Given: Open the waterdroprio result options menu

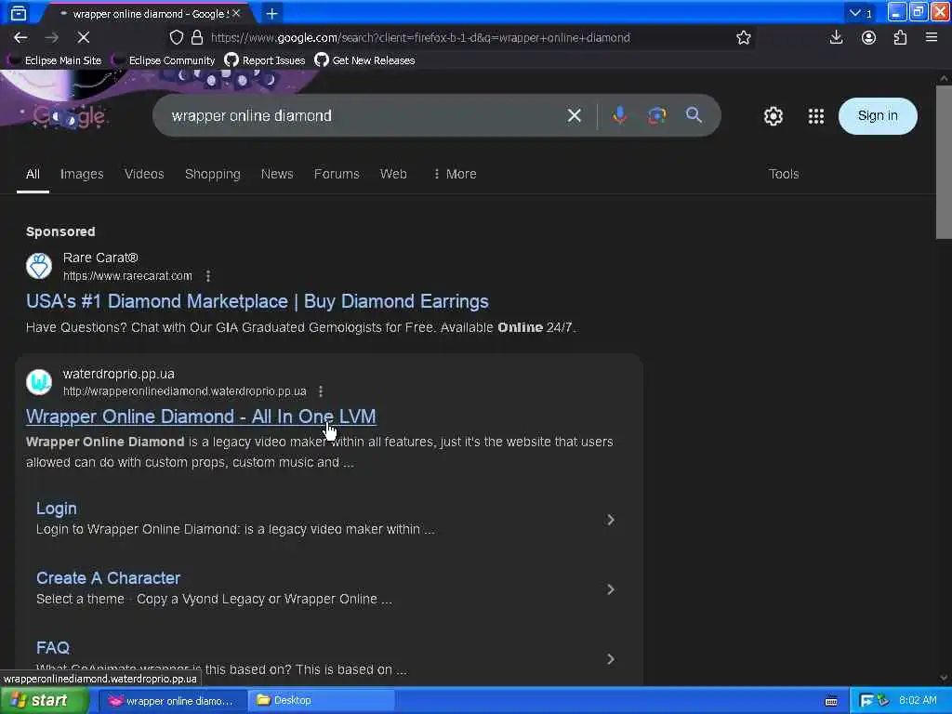Looking at the screenshot, I should 321,391.
